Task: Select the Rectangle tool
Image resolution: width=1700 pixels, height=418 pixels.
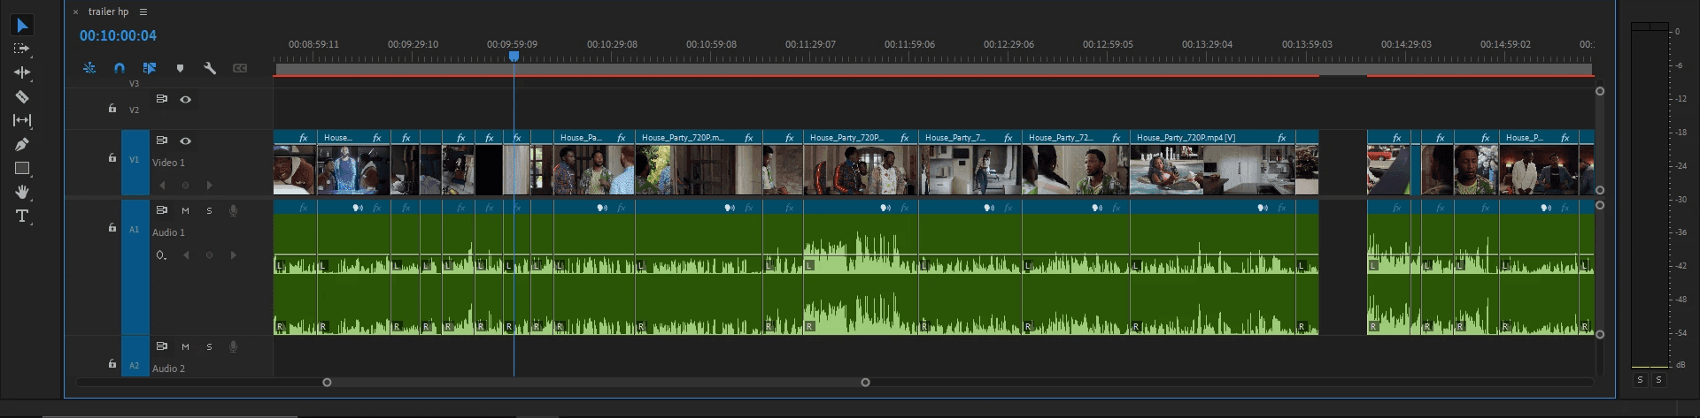Action: (x=22, y=168)
